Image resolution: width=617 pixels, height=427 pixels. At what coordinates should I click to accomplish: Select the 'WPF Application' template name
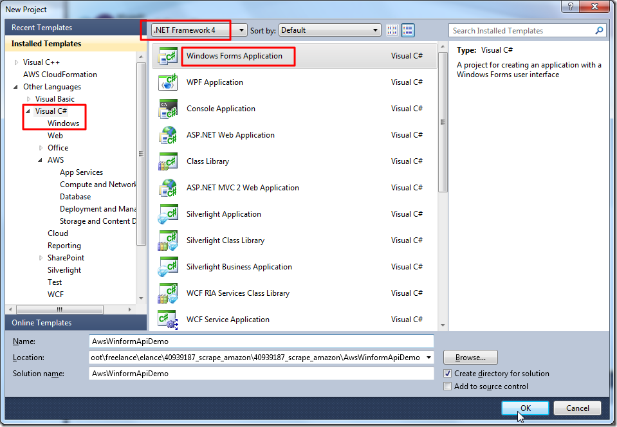(215, 82)
